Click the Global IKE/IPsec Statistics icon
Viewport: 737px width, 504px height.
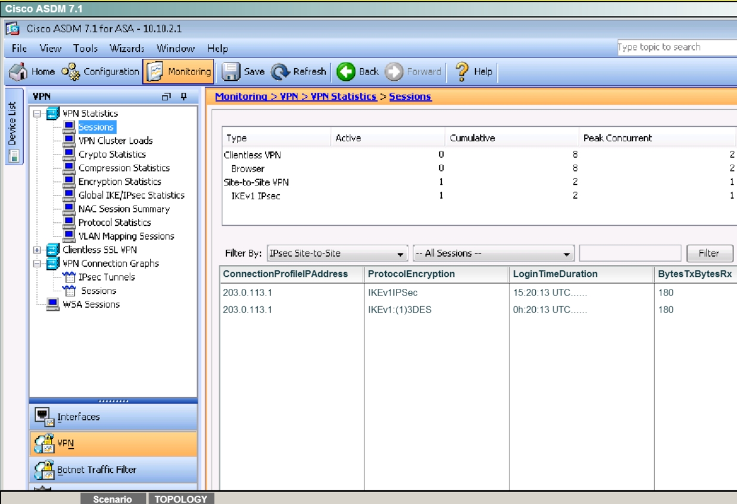coord(69,196)
